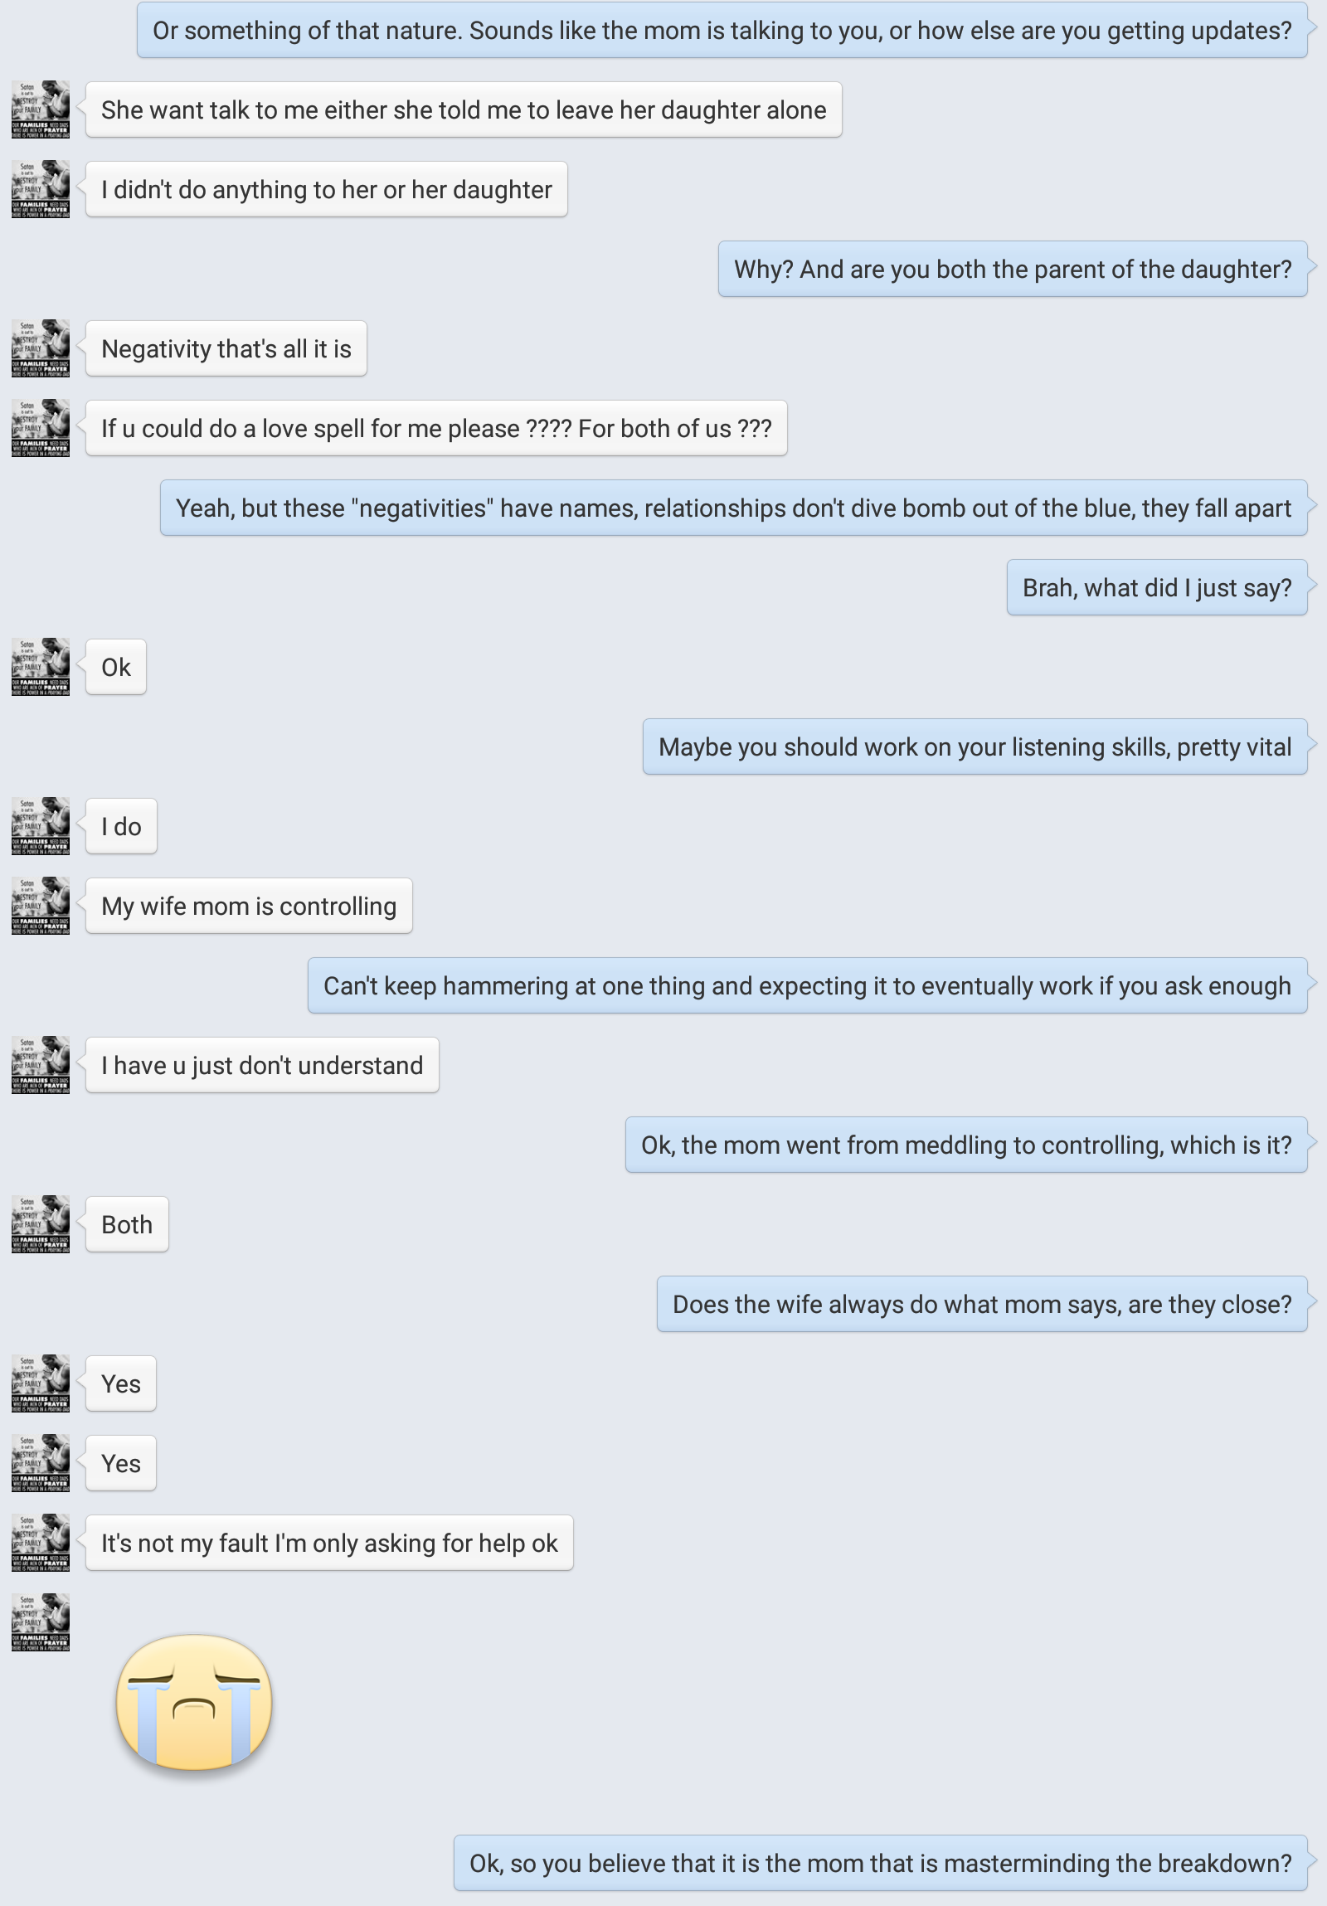Viewport: 1327px width, 1906px height.
Task: Select the "I didn't do anything to her" bubble
Action: [326, 189]
